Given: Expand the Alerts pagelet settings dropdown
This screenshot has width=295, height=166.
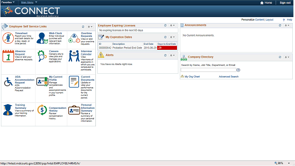Looking at the screenshot, I should click(x=172, y=55).
